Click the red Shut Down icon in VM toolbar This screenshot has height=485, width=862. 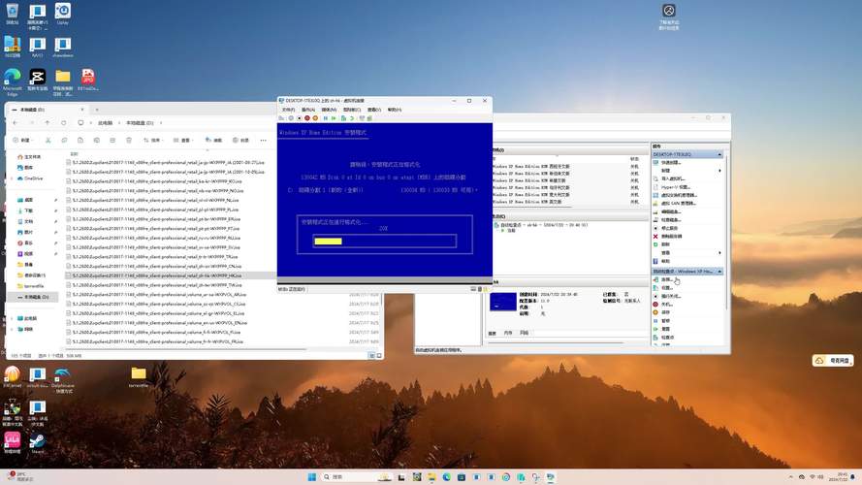307,118
